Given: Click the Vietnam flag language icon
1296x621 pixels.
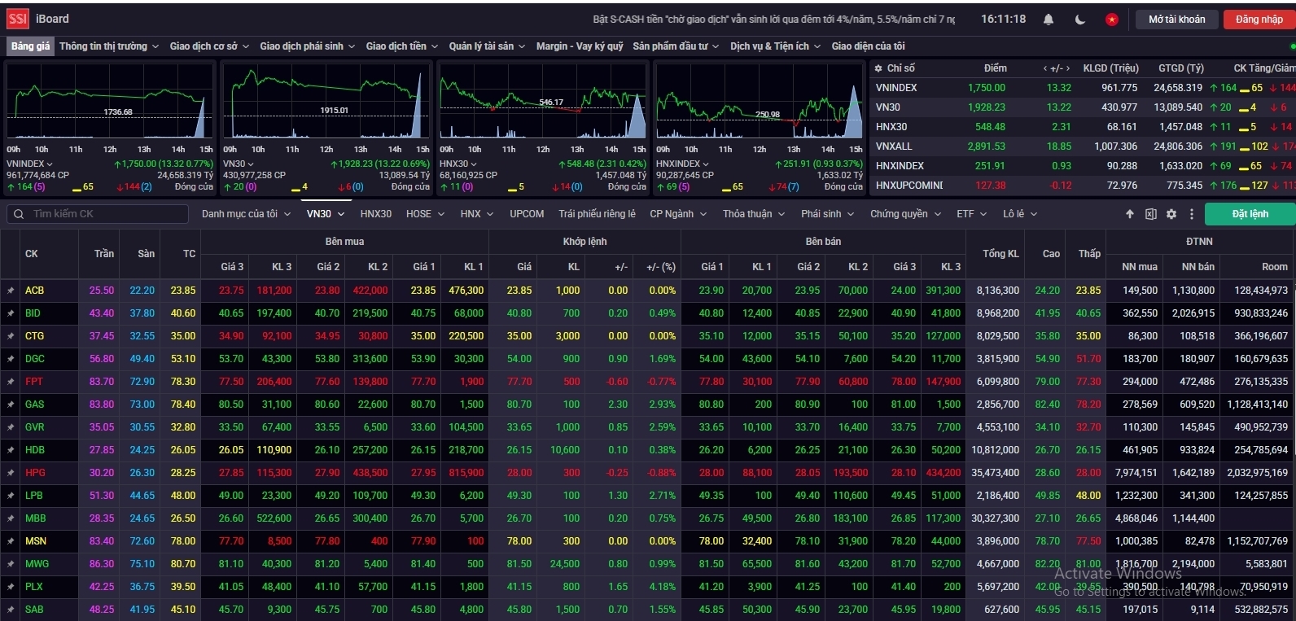Looking at the screenshot, I should coord(1111,20).
